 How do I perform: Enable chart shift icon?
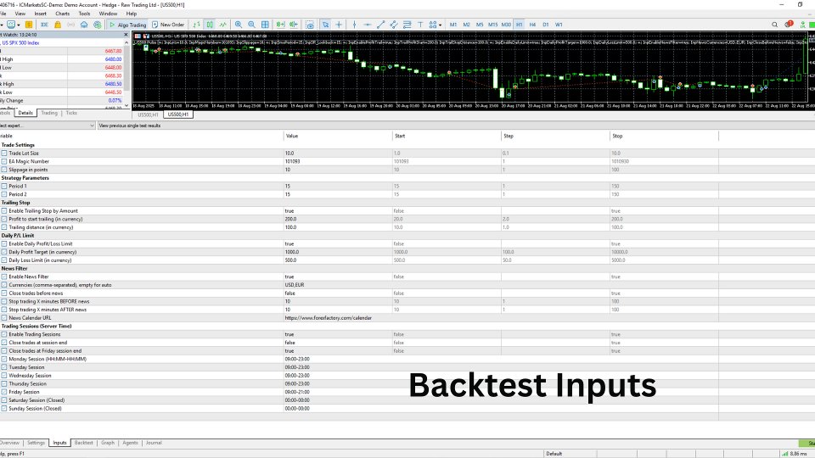(294, 25)
